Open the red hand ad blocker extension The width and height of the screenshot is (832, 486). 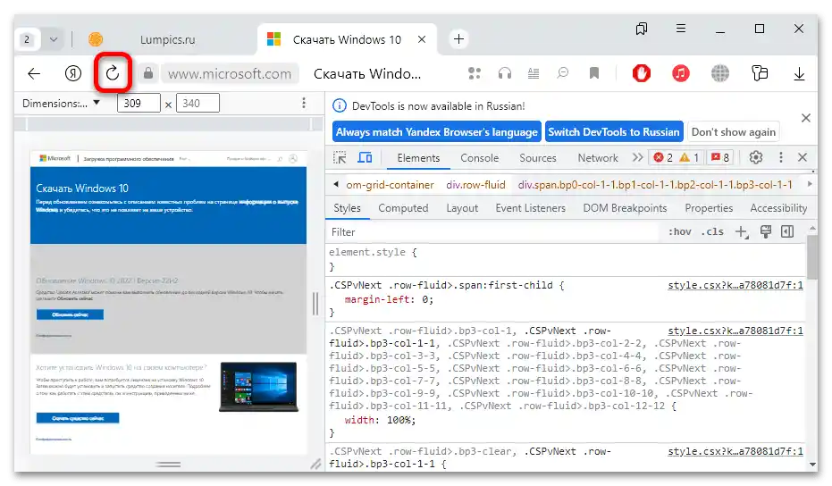tap(641, 73)
